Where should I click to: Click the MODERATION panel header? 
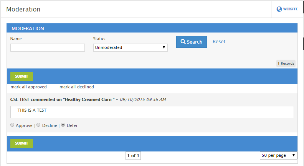(152, 28)
